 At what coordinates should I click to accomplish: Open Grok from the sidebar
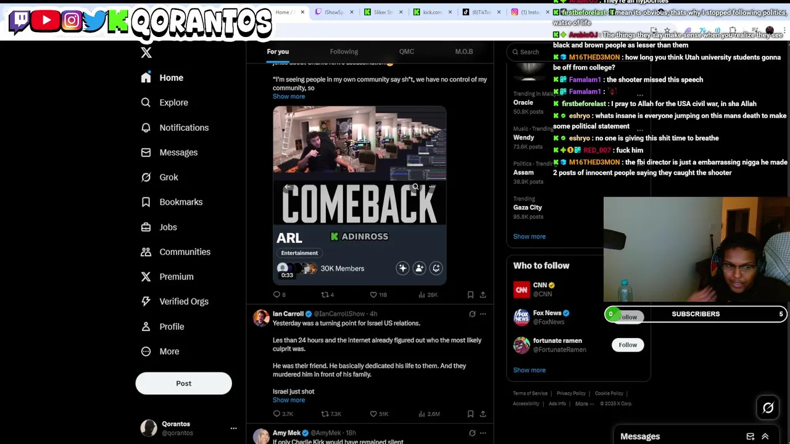[x=159, y=177]
